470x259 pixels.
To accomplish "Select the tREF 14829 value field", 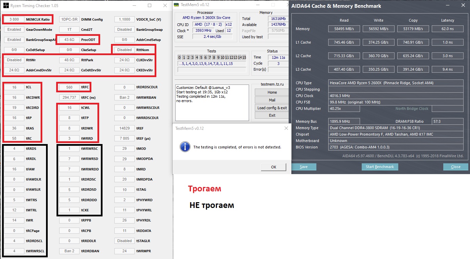I will pyautogui.click(x=125, y=128).
